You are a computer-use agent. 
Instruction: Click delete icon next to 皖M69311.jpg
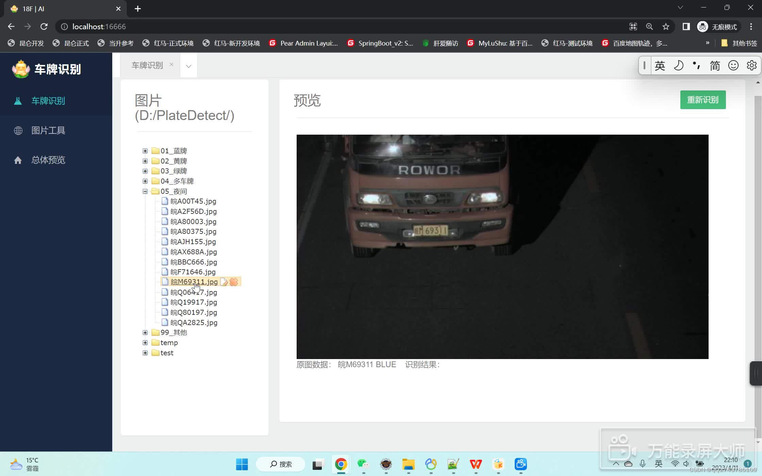coord(234,282)
